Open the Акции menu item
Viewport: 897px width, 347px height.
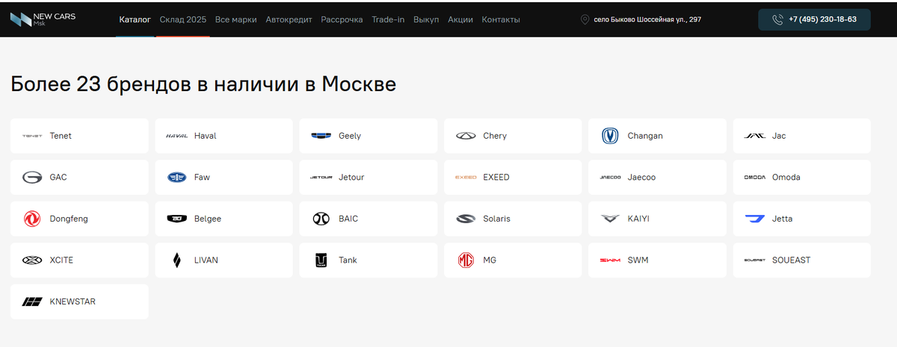tap(460, 19)
